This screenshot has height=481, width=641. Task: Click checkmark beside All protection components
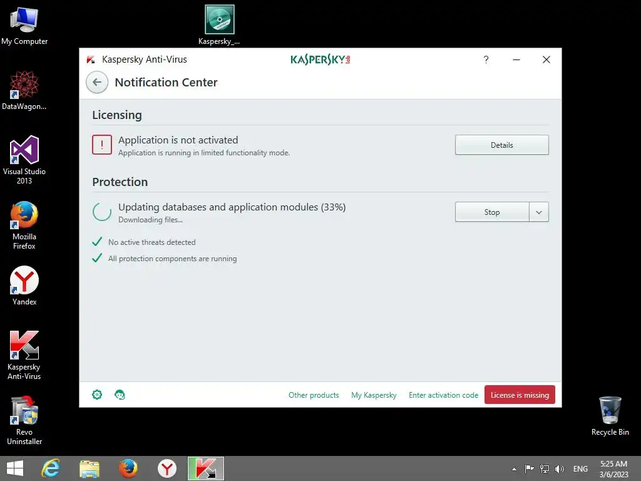[97, 258]
